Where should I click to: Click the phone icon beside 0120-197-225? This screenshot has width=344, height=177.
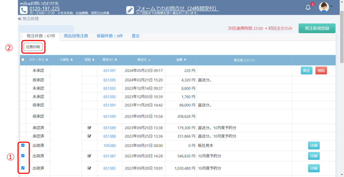coord(24,10)
